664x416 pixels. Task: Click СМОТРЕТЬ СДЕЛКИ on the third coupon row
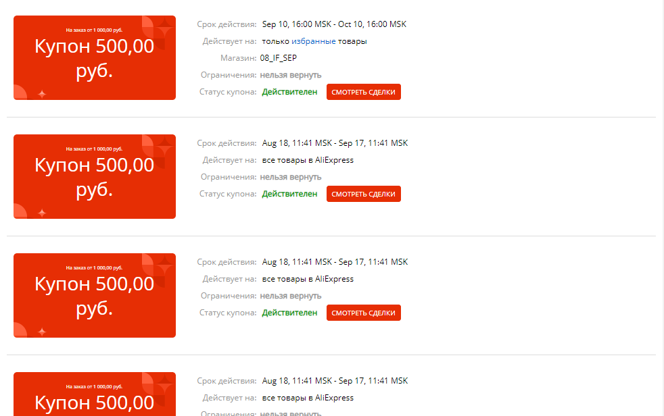pyautogui.click(x=363, y=313)
